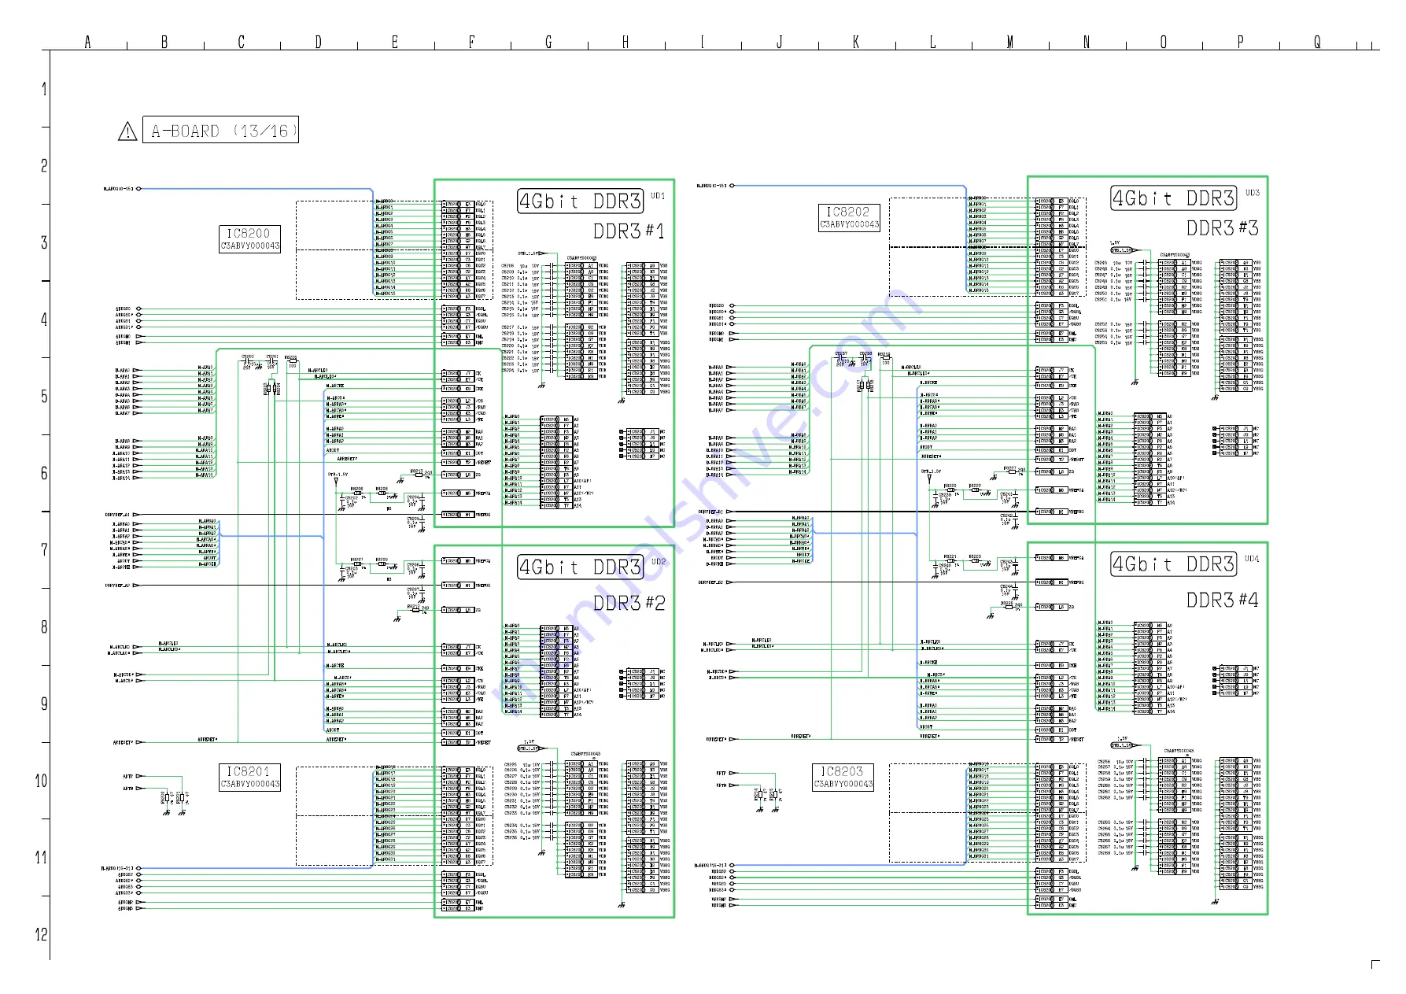Viewport: 1406px width, 994px height.
Task: Click row marker number 10
Action: (x=42, y=781)
